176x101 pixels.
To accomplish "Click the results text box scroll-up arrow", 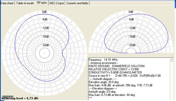I will tap(171, 60).
